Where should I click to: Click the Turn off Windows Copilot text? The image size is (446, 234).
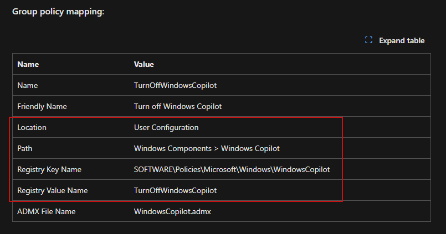[x=178, y=106]
